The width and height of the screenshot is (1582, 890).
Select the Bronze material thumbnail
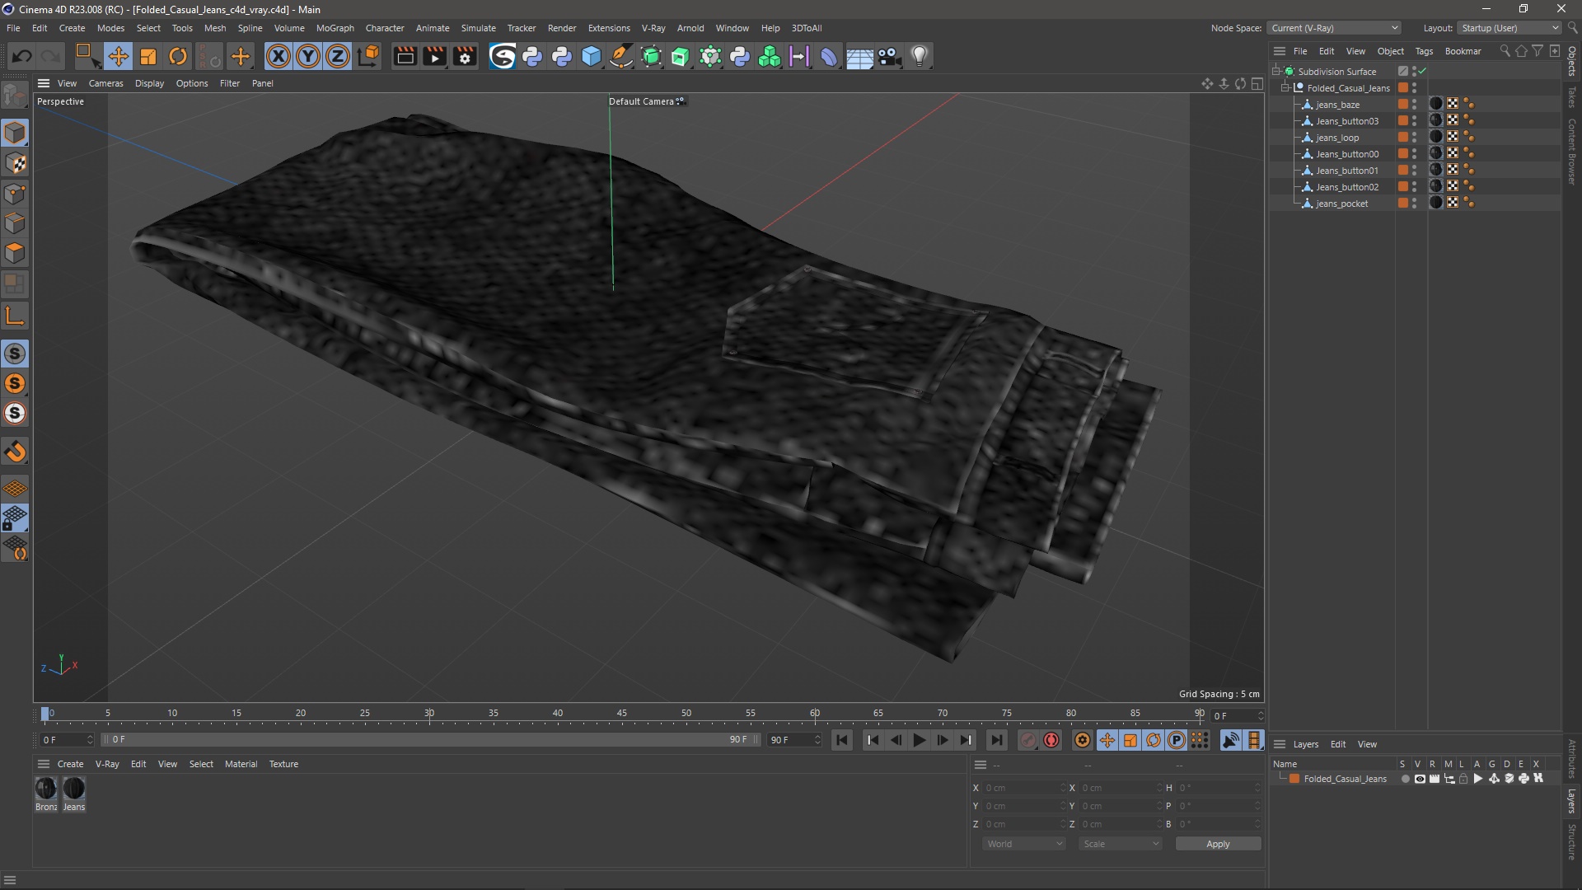(46, 789)
